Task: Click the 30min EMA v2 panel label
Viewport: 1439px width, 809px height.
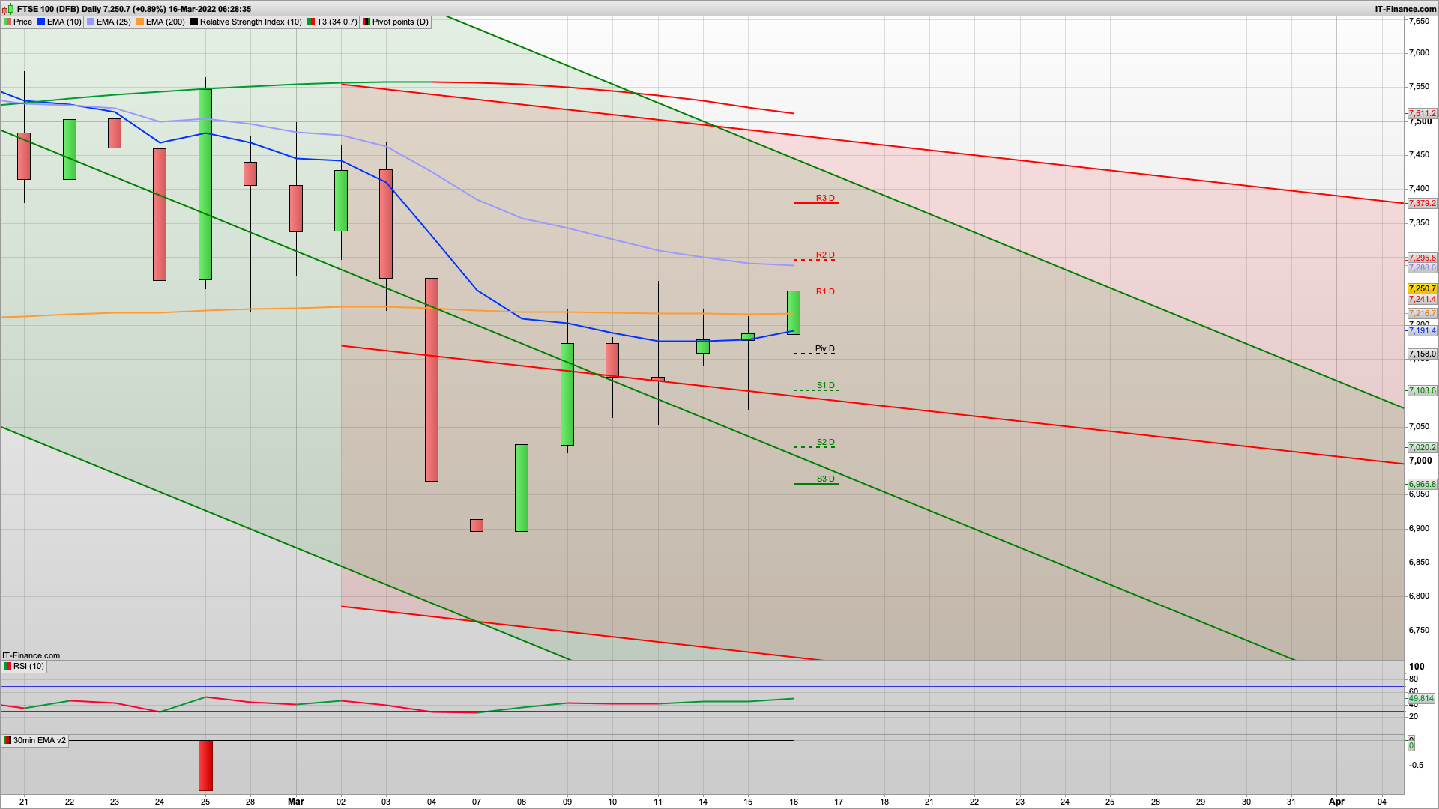Action: (34, 740)
